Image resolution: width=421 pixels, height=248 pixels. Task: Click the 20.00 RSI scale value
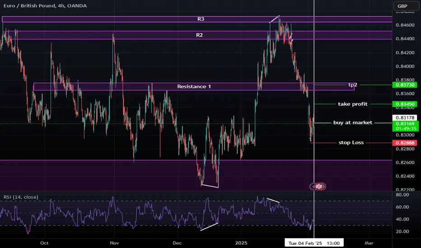coord(402,231)
